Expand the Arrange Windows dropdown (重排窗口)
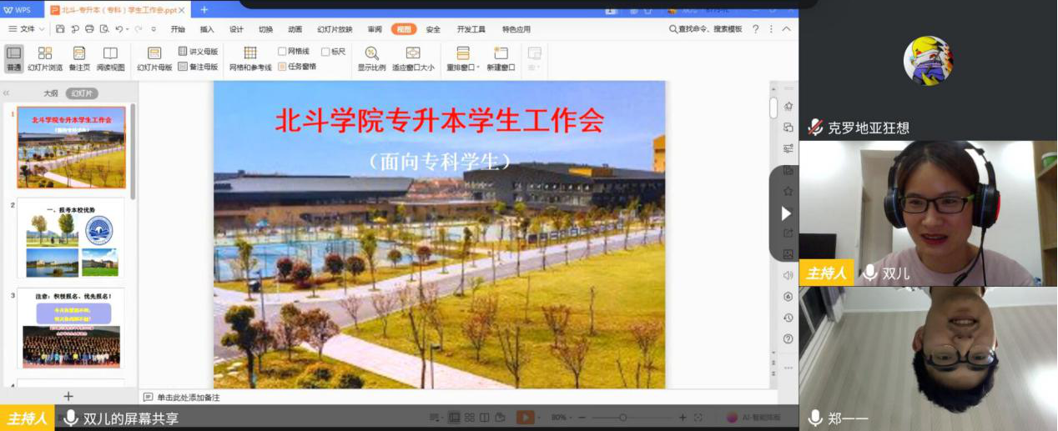 (463, 58)
